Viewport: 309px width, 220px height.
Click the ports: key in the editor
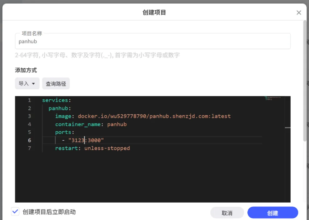[x=64, y=132]
